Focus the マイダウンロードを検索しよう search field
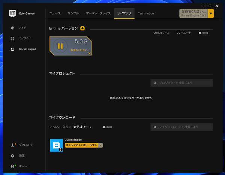The image size is (225, 175). pyautogui.click(x=181, y=127)
